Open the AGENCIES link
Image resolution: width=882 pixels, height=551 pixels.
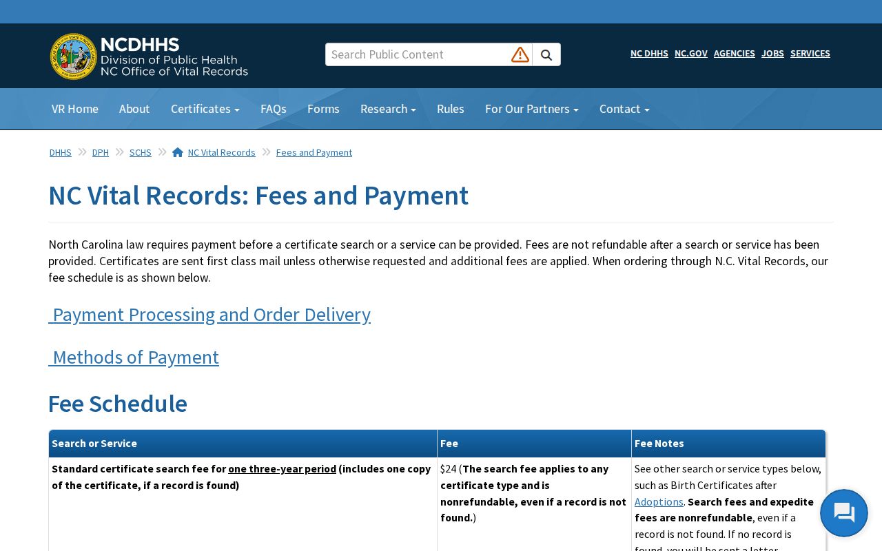(x=735, y=53)
